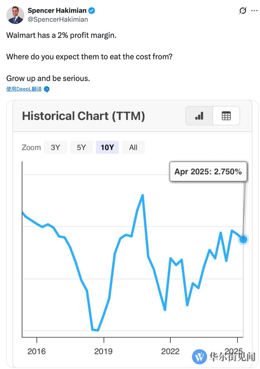Open the three-dot more options menu
Screen dimensions: 260x369
coord(254,11)
